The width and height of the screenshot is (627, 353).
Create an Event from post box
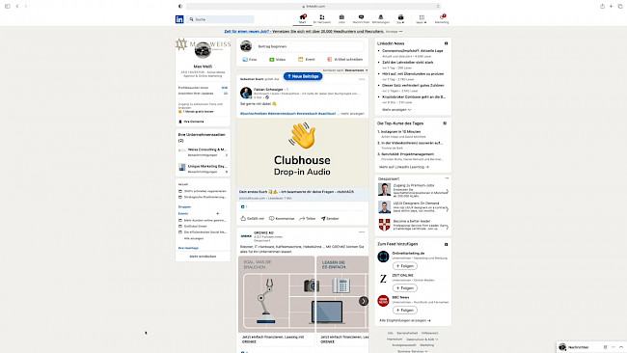point(307,60)
